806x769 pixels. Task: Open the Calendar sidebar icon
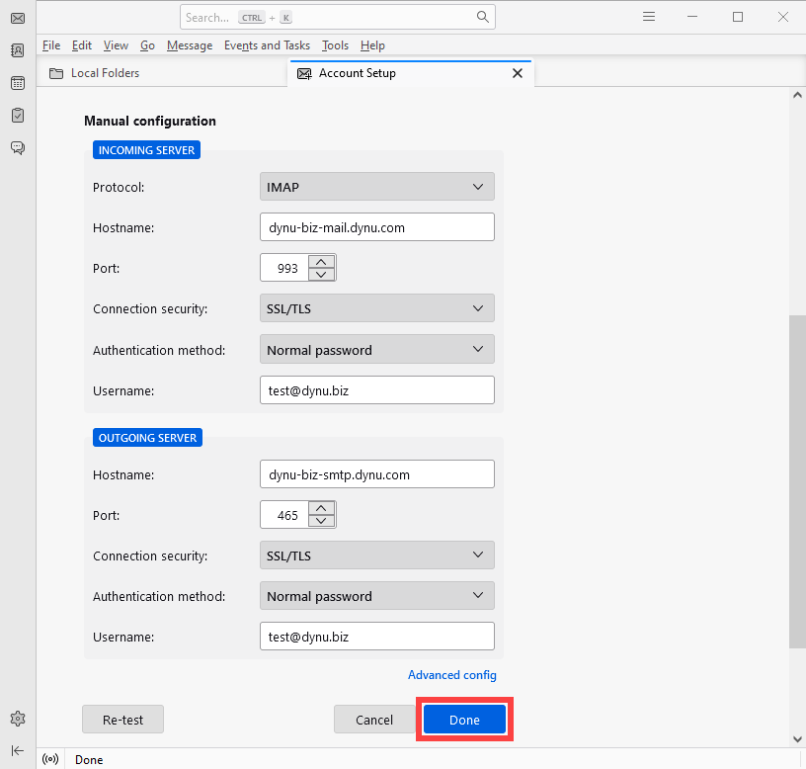pyautogui.click(x=18, y=83)
